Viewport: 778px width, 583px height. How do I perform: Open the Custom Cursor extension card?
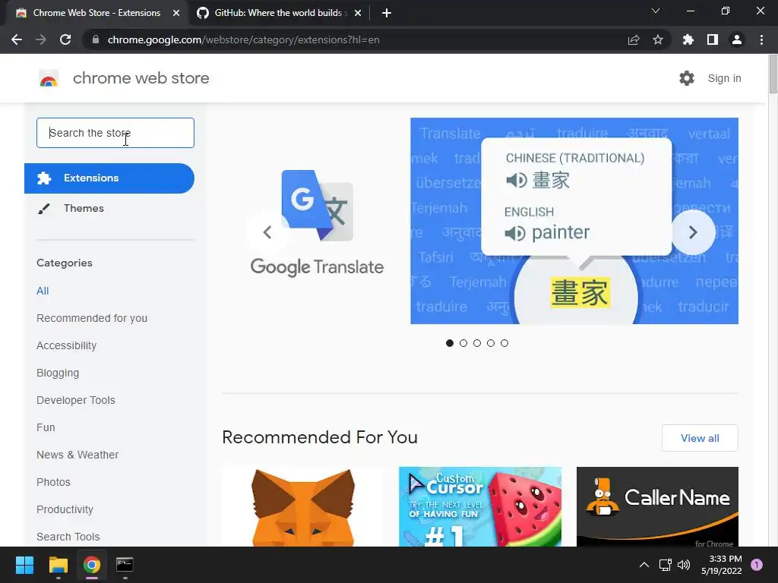pos(480,506)
